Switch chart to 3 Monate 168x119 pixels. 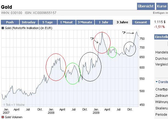point(85,22)
